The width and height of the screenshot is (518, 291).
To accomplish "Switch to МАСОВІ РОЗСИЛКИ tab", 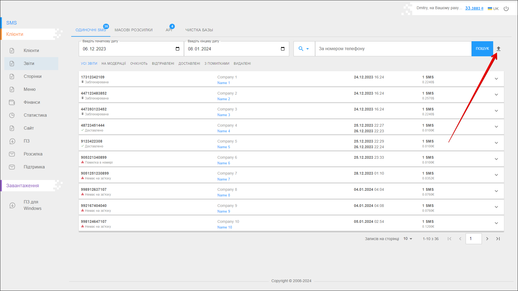I will tap(134, 30).
